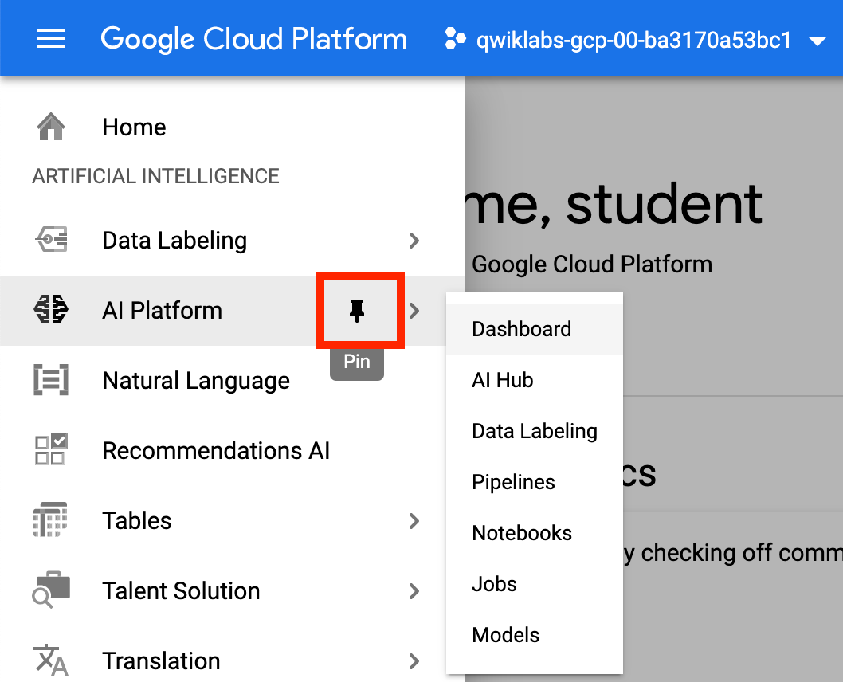Image resolution: width=843 pixels, height=682 pixels.
Task: Click the Tables grid icon
Action: [x=50, y=519]
